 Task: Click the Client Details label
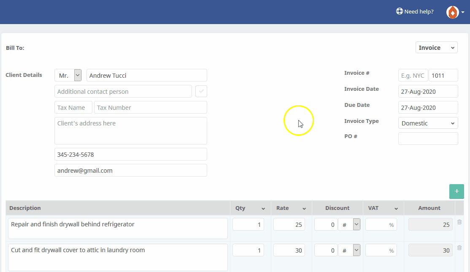tap(24, 75)
